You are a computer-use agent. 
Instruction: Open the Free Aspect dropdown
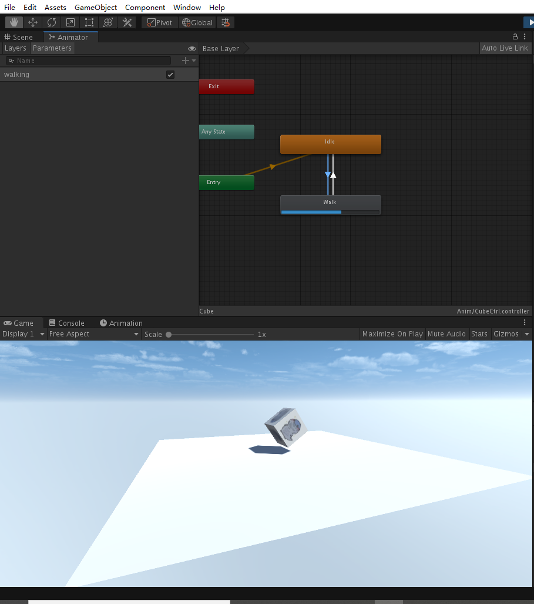coord(93,334)
